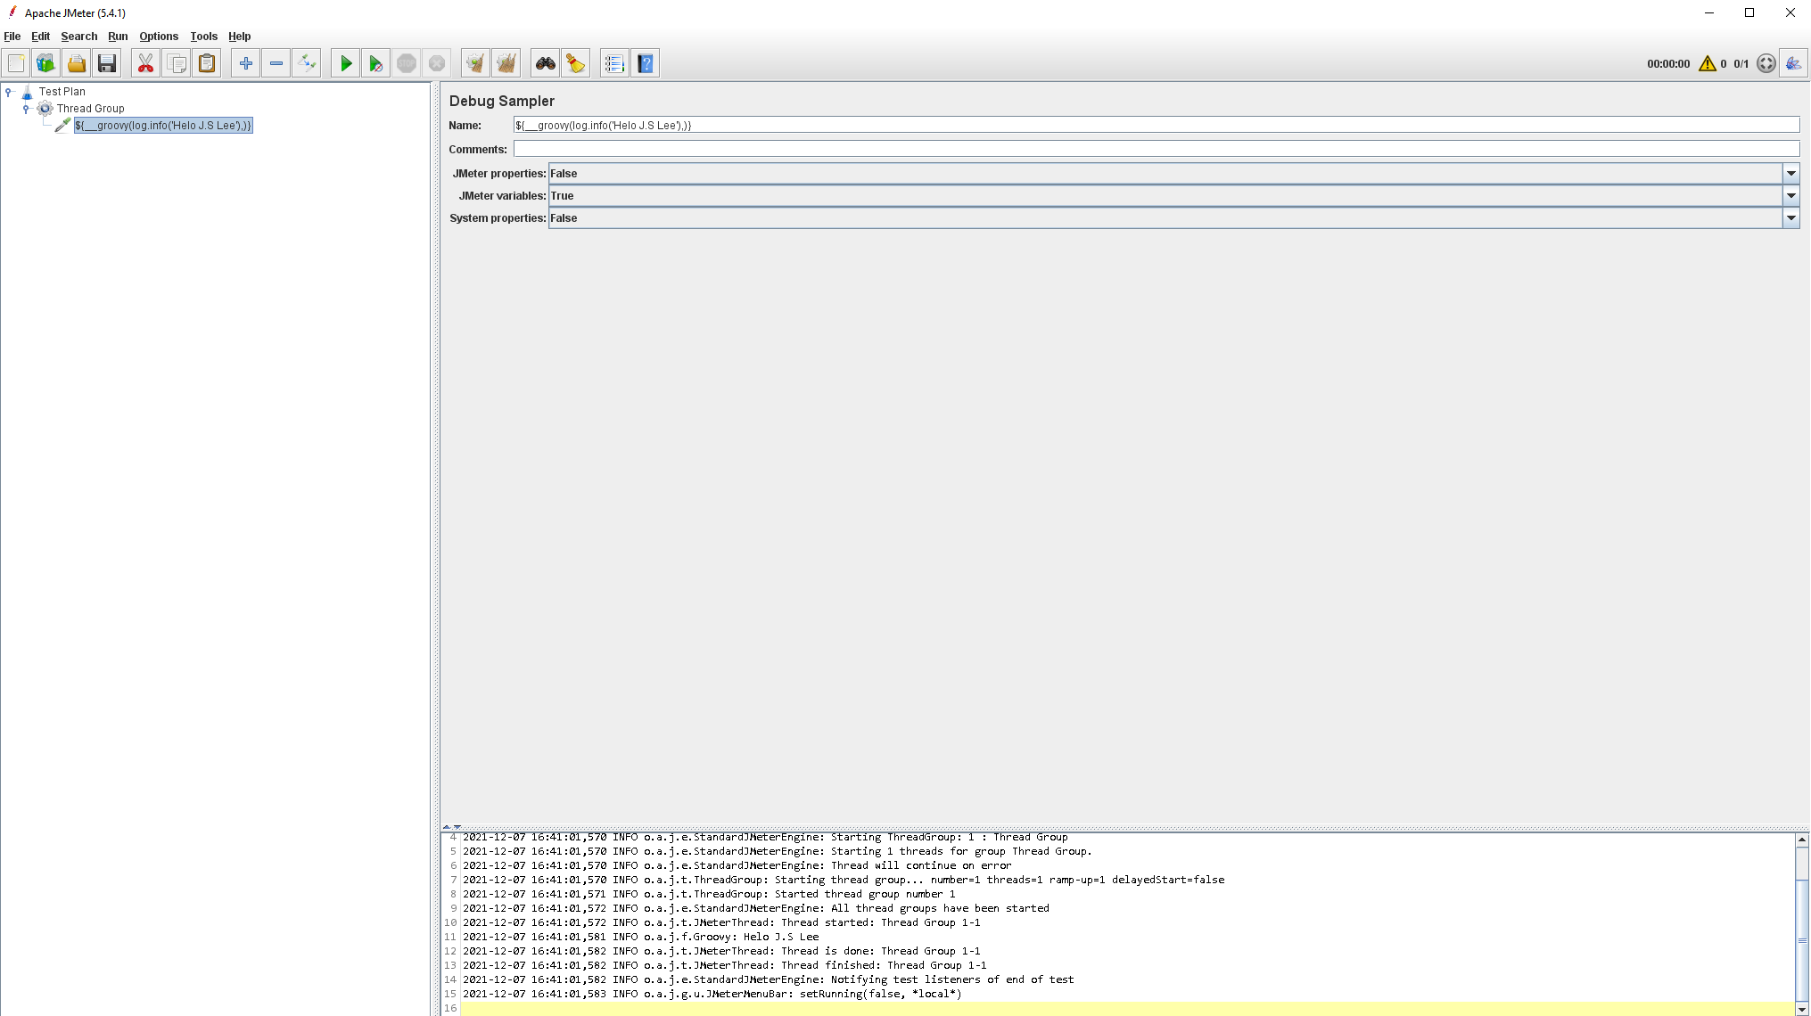Click the green Start test button
Image resolution: width=1811 pixels, height=1016 pixels.
[x=346, y=63]
